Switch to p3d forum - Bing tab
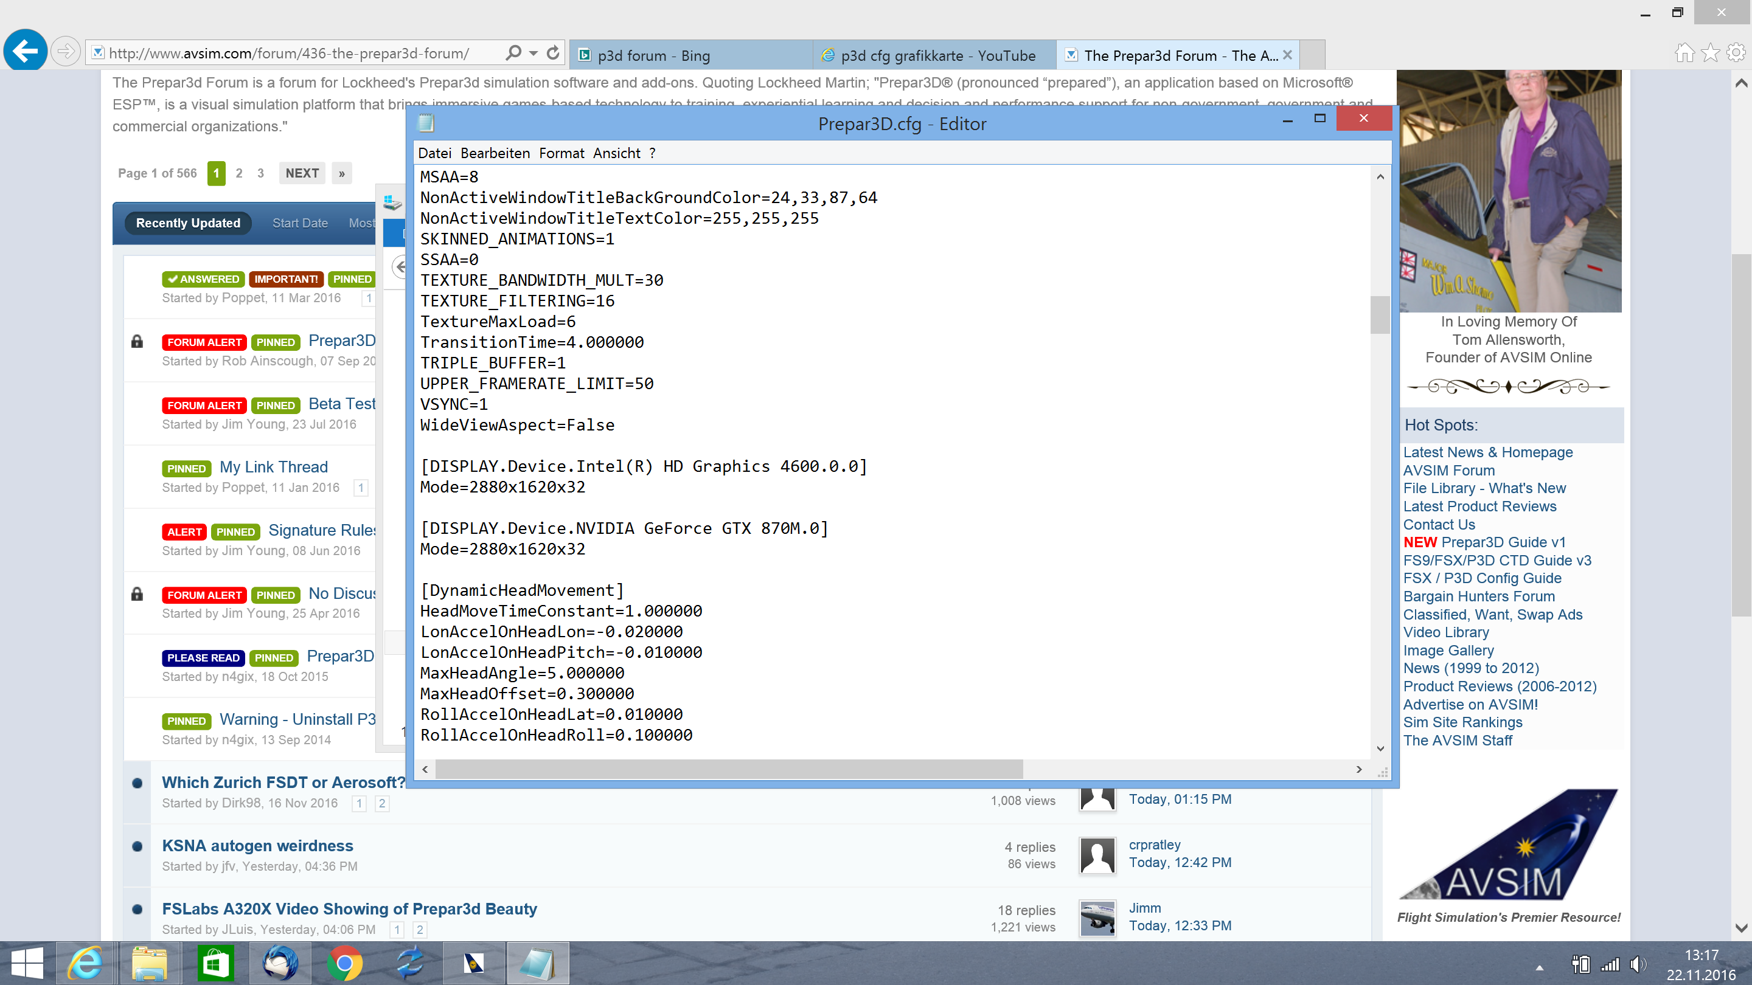The height and width of the screenshot is (985, 1752). [690, 55]
